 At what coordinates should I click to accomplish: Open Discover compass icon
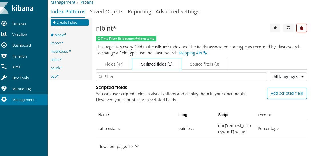[x=4, y=24]
